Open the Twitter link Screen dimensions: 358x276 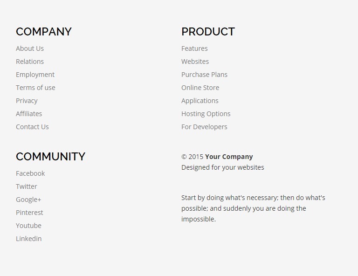pyautogui.click(x=27, y=186)
